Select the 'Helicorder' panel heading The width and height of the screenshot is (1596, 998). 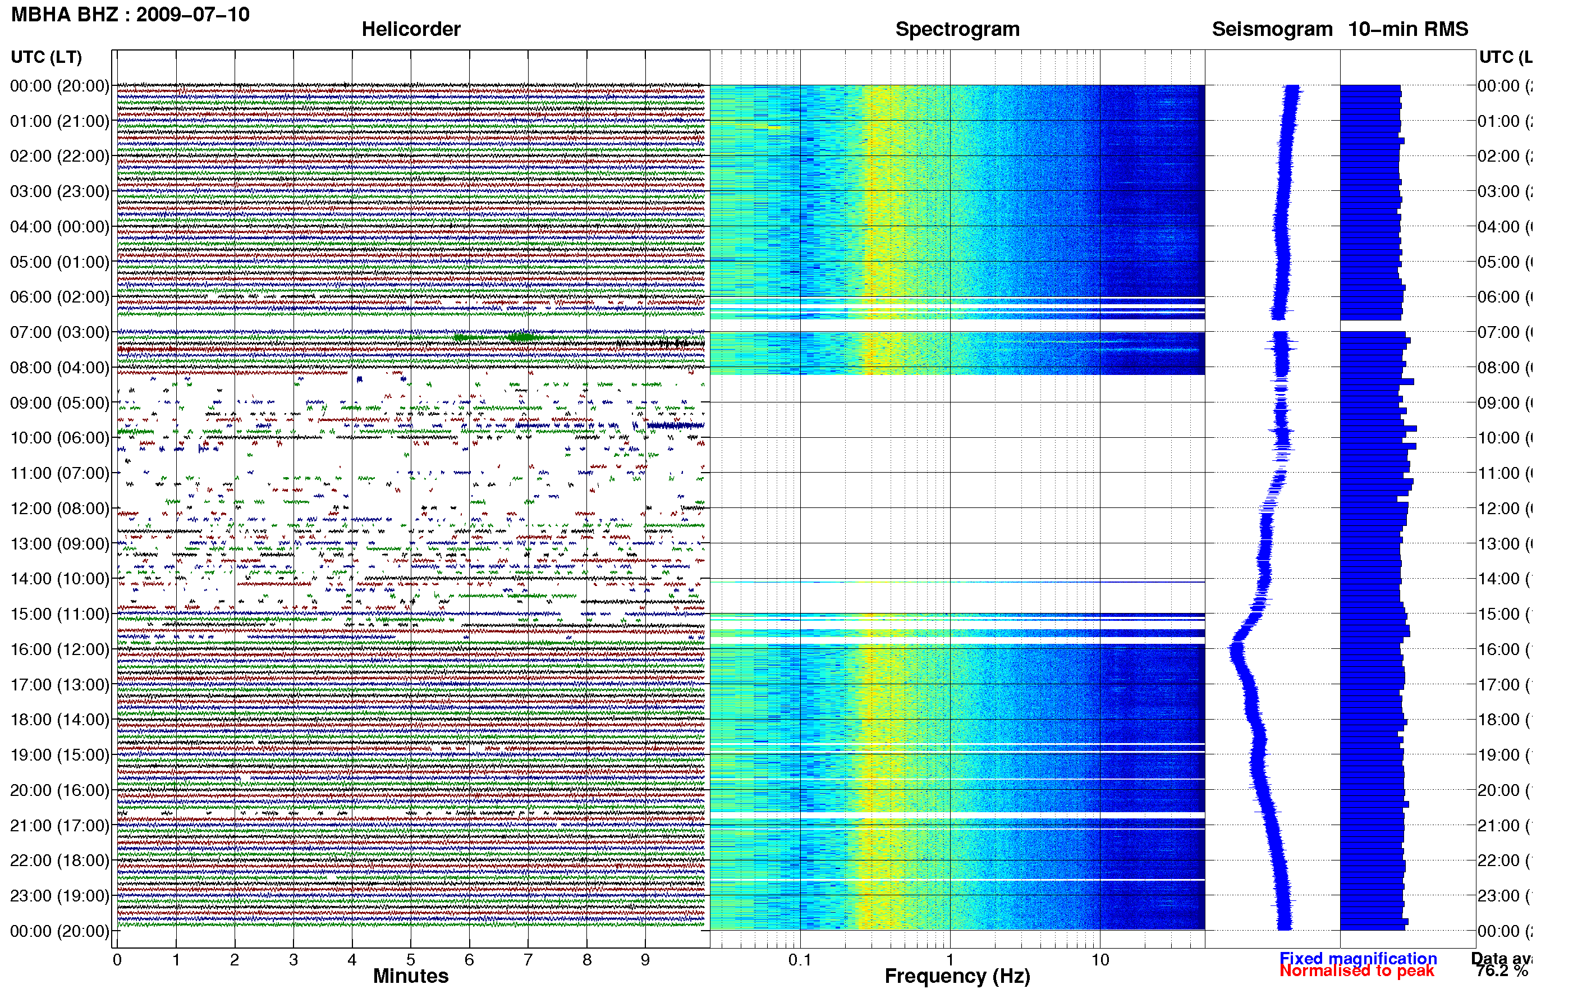[410, 29]
